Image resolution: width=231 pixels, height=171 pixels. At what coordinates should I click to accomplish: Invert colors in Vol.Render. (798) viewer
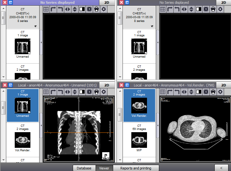[199, 92]
